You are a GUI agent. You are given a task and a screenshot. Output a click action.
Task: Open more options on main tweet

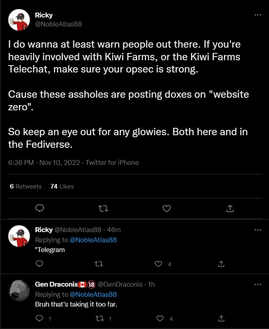click(257, 15)
